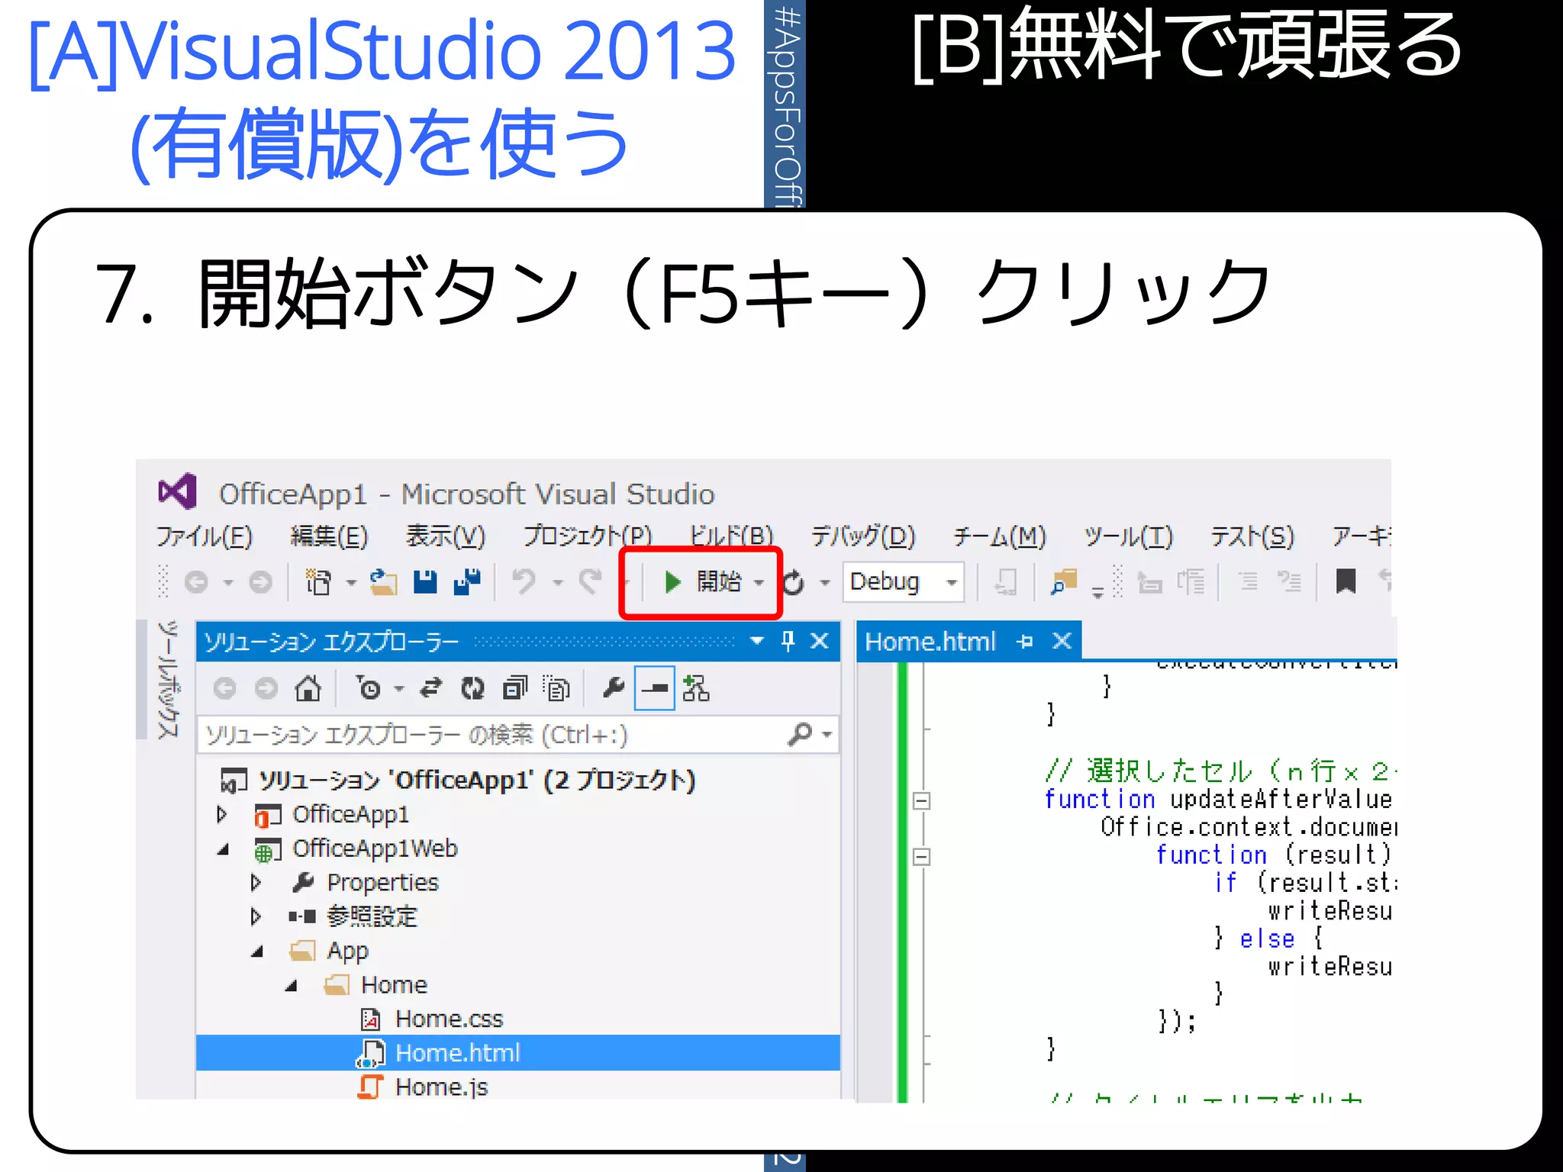Click the Find in Files toolbar icon
The width and height of the screenshot is (1563, 1172).
(x=1063, y=582)
